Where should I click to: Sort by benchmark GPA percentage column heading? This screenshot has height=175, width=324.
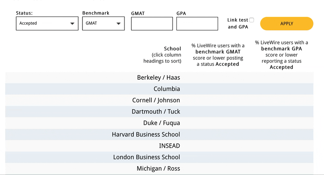point(281,55)
